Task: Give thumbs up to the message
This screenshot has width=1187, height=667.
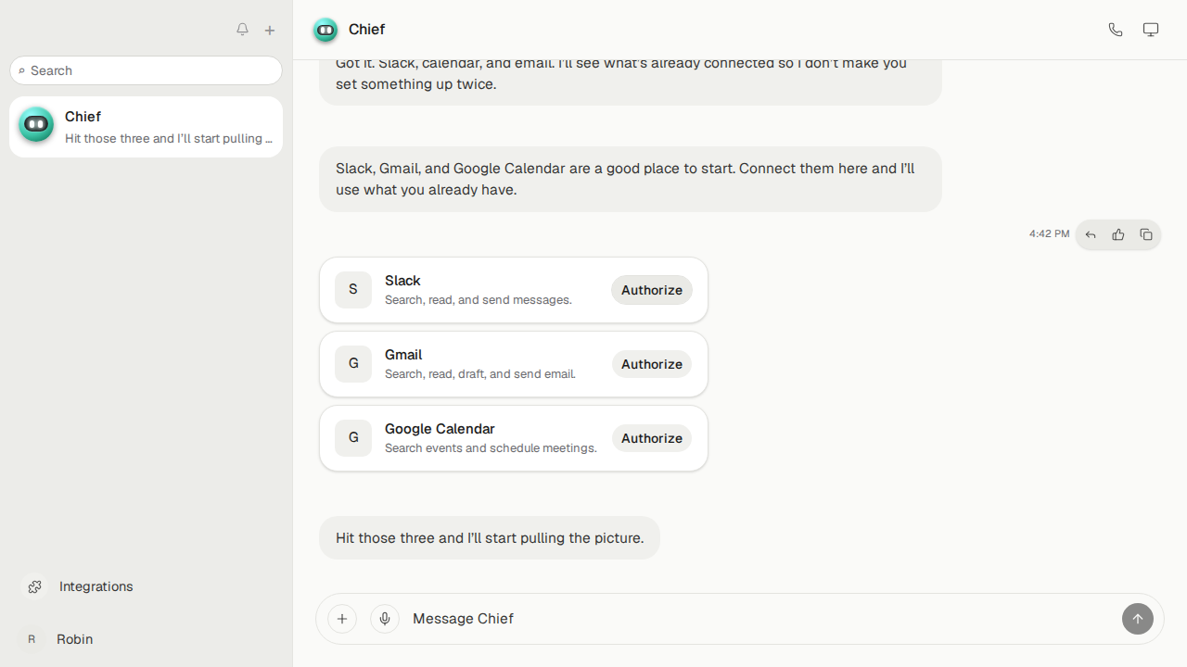Action: pyautogui.click(x=1118, y=234)
